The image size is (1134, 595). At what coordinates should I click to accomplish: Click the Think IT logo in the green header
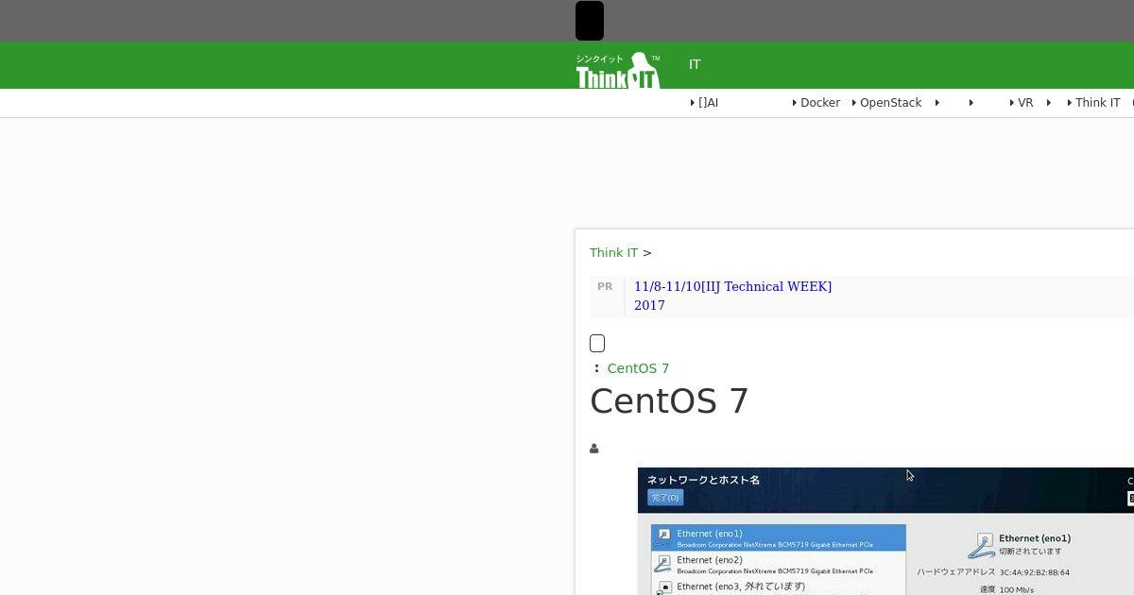pos(618,70)
